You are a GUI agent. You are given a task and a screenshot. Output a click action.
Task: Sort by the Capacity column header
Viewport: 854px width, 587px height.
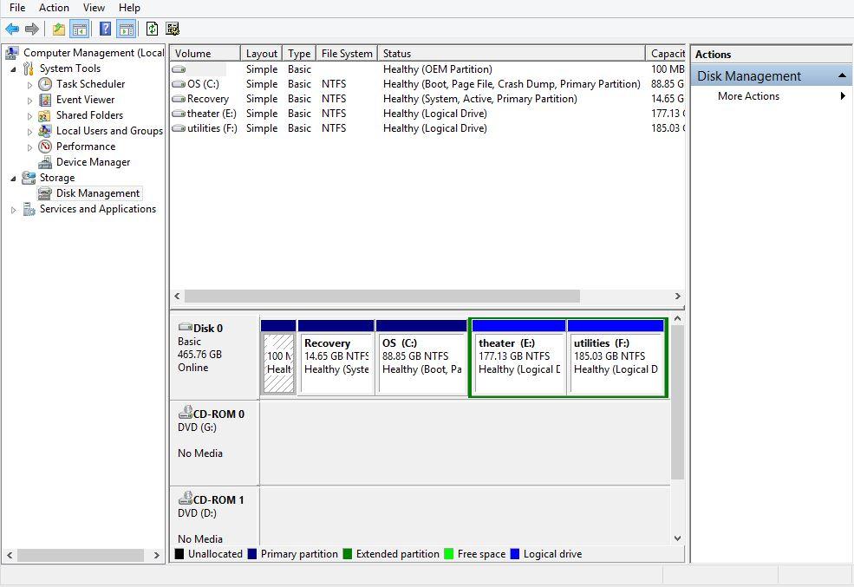[666, 54]
